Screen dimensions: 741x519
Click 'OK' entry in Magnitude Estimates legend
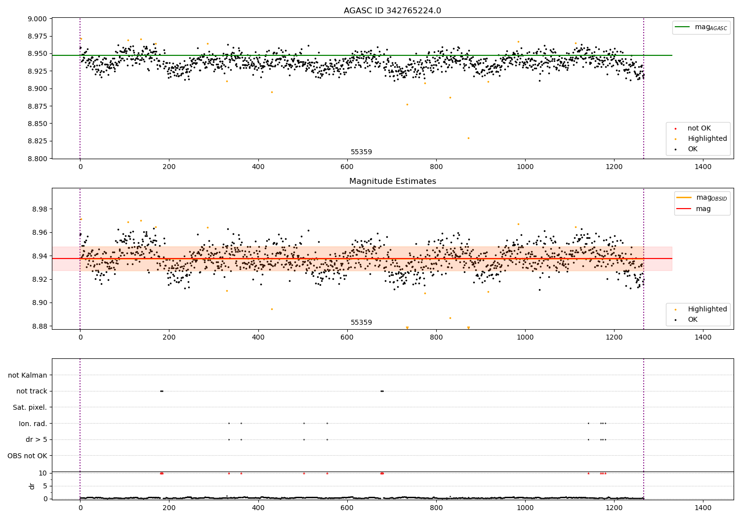coord(693,320)
